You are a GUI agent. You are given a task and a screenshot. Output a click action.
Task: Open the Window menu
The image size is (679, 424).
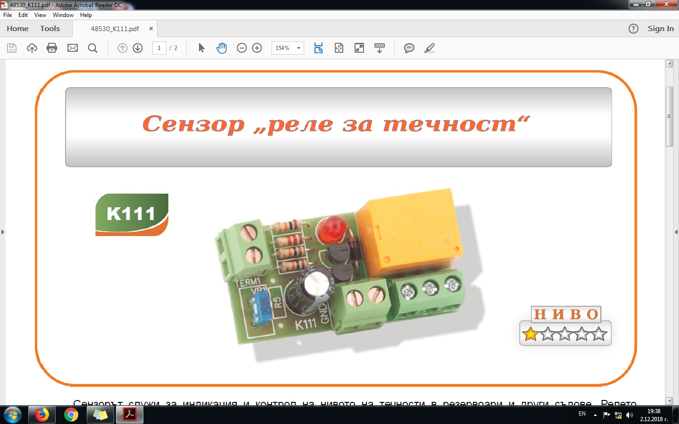coord(63,15)
